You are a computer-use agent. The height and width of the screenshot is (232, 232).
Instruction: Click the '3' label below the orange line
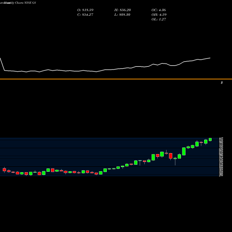tap(222, 83)
